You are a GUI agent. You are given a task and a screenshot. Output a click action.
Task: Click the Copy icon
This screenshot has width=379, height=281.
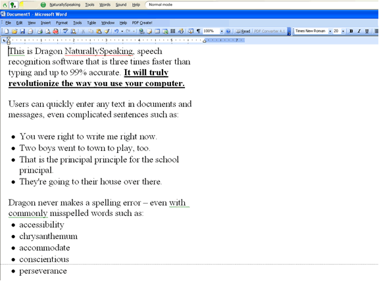[x=91, y=31]
